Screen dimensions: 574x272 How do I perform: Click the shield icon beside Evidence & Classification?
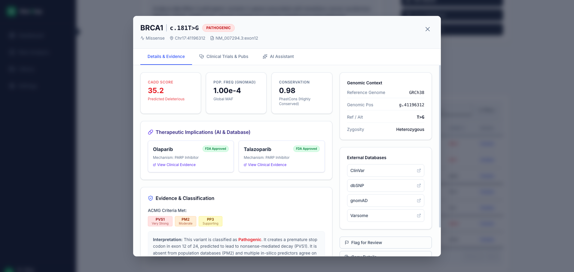151,198
